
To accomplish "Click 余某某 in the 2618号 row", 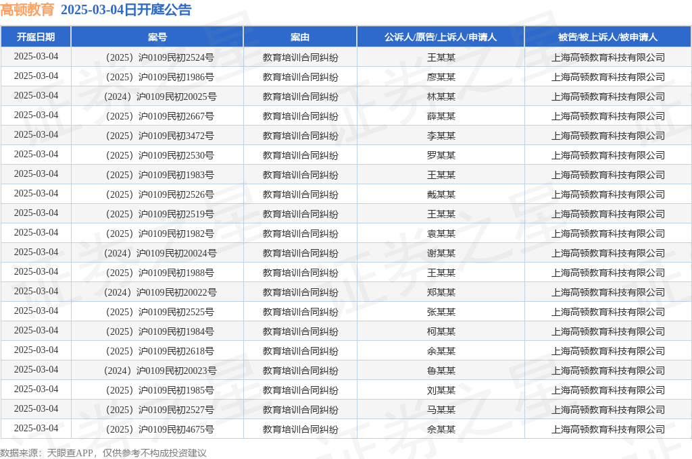I will point(441,351).
